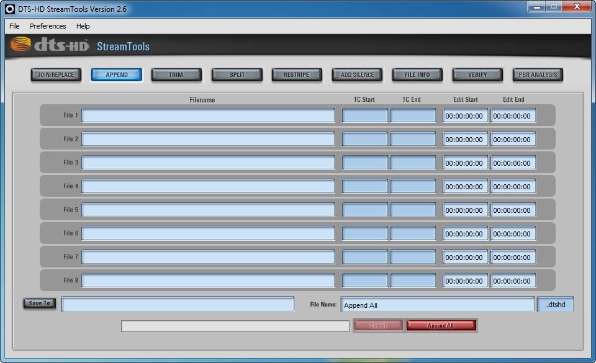This screenshot has height=363, width=596.
Task: Click File 6 Edit End timecode
Action: click(513, 233)
